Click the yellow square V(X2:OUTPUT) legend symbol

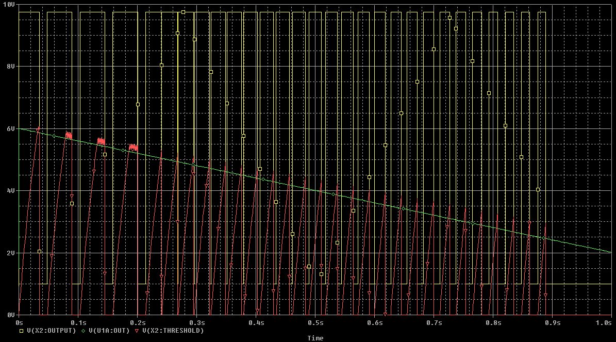21,331
